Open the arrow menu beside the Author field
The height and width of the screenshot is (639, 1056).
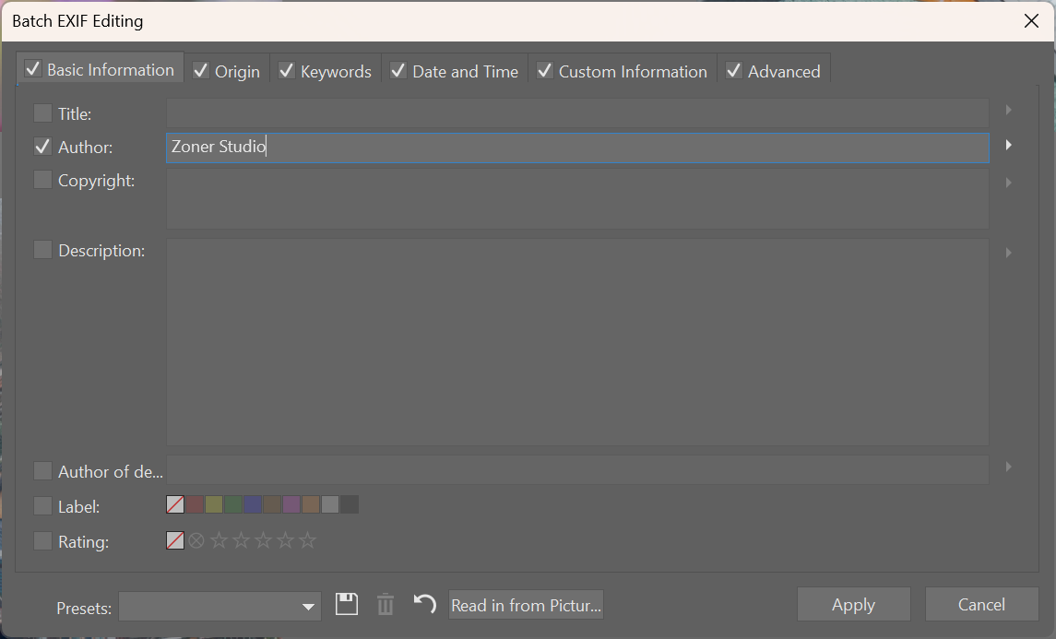click(1008, 145)
